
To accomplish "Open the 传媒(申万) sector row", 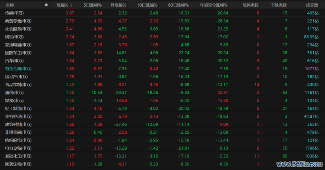I will (x=163, y=13).
